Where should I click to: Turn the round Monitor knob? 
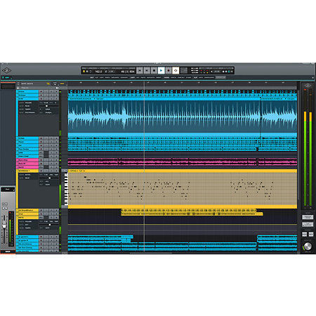[x=308, y=246]
